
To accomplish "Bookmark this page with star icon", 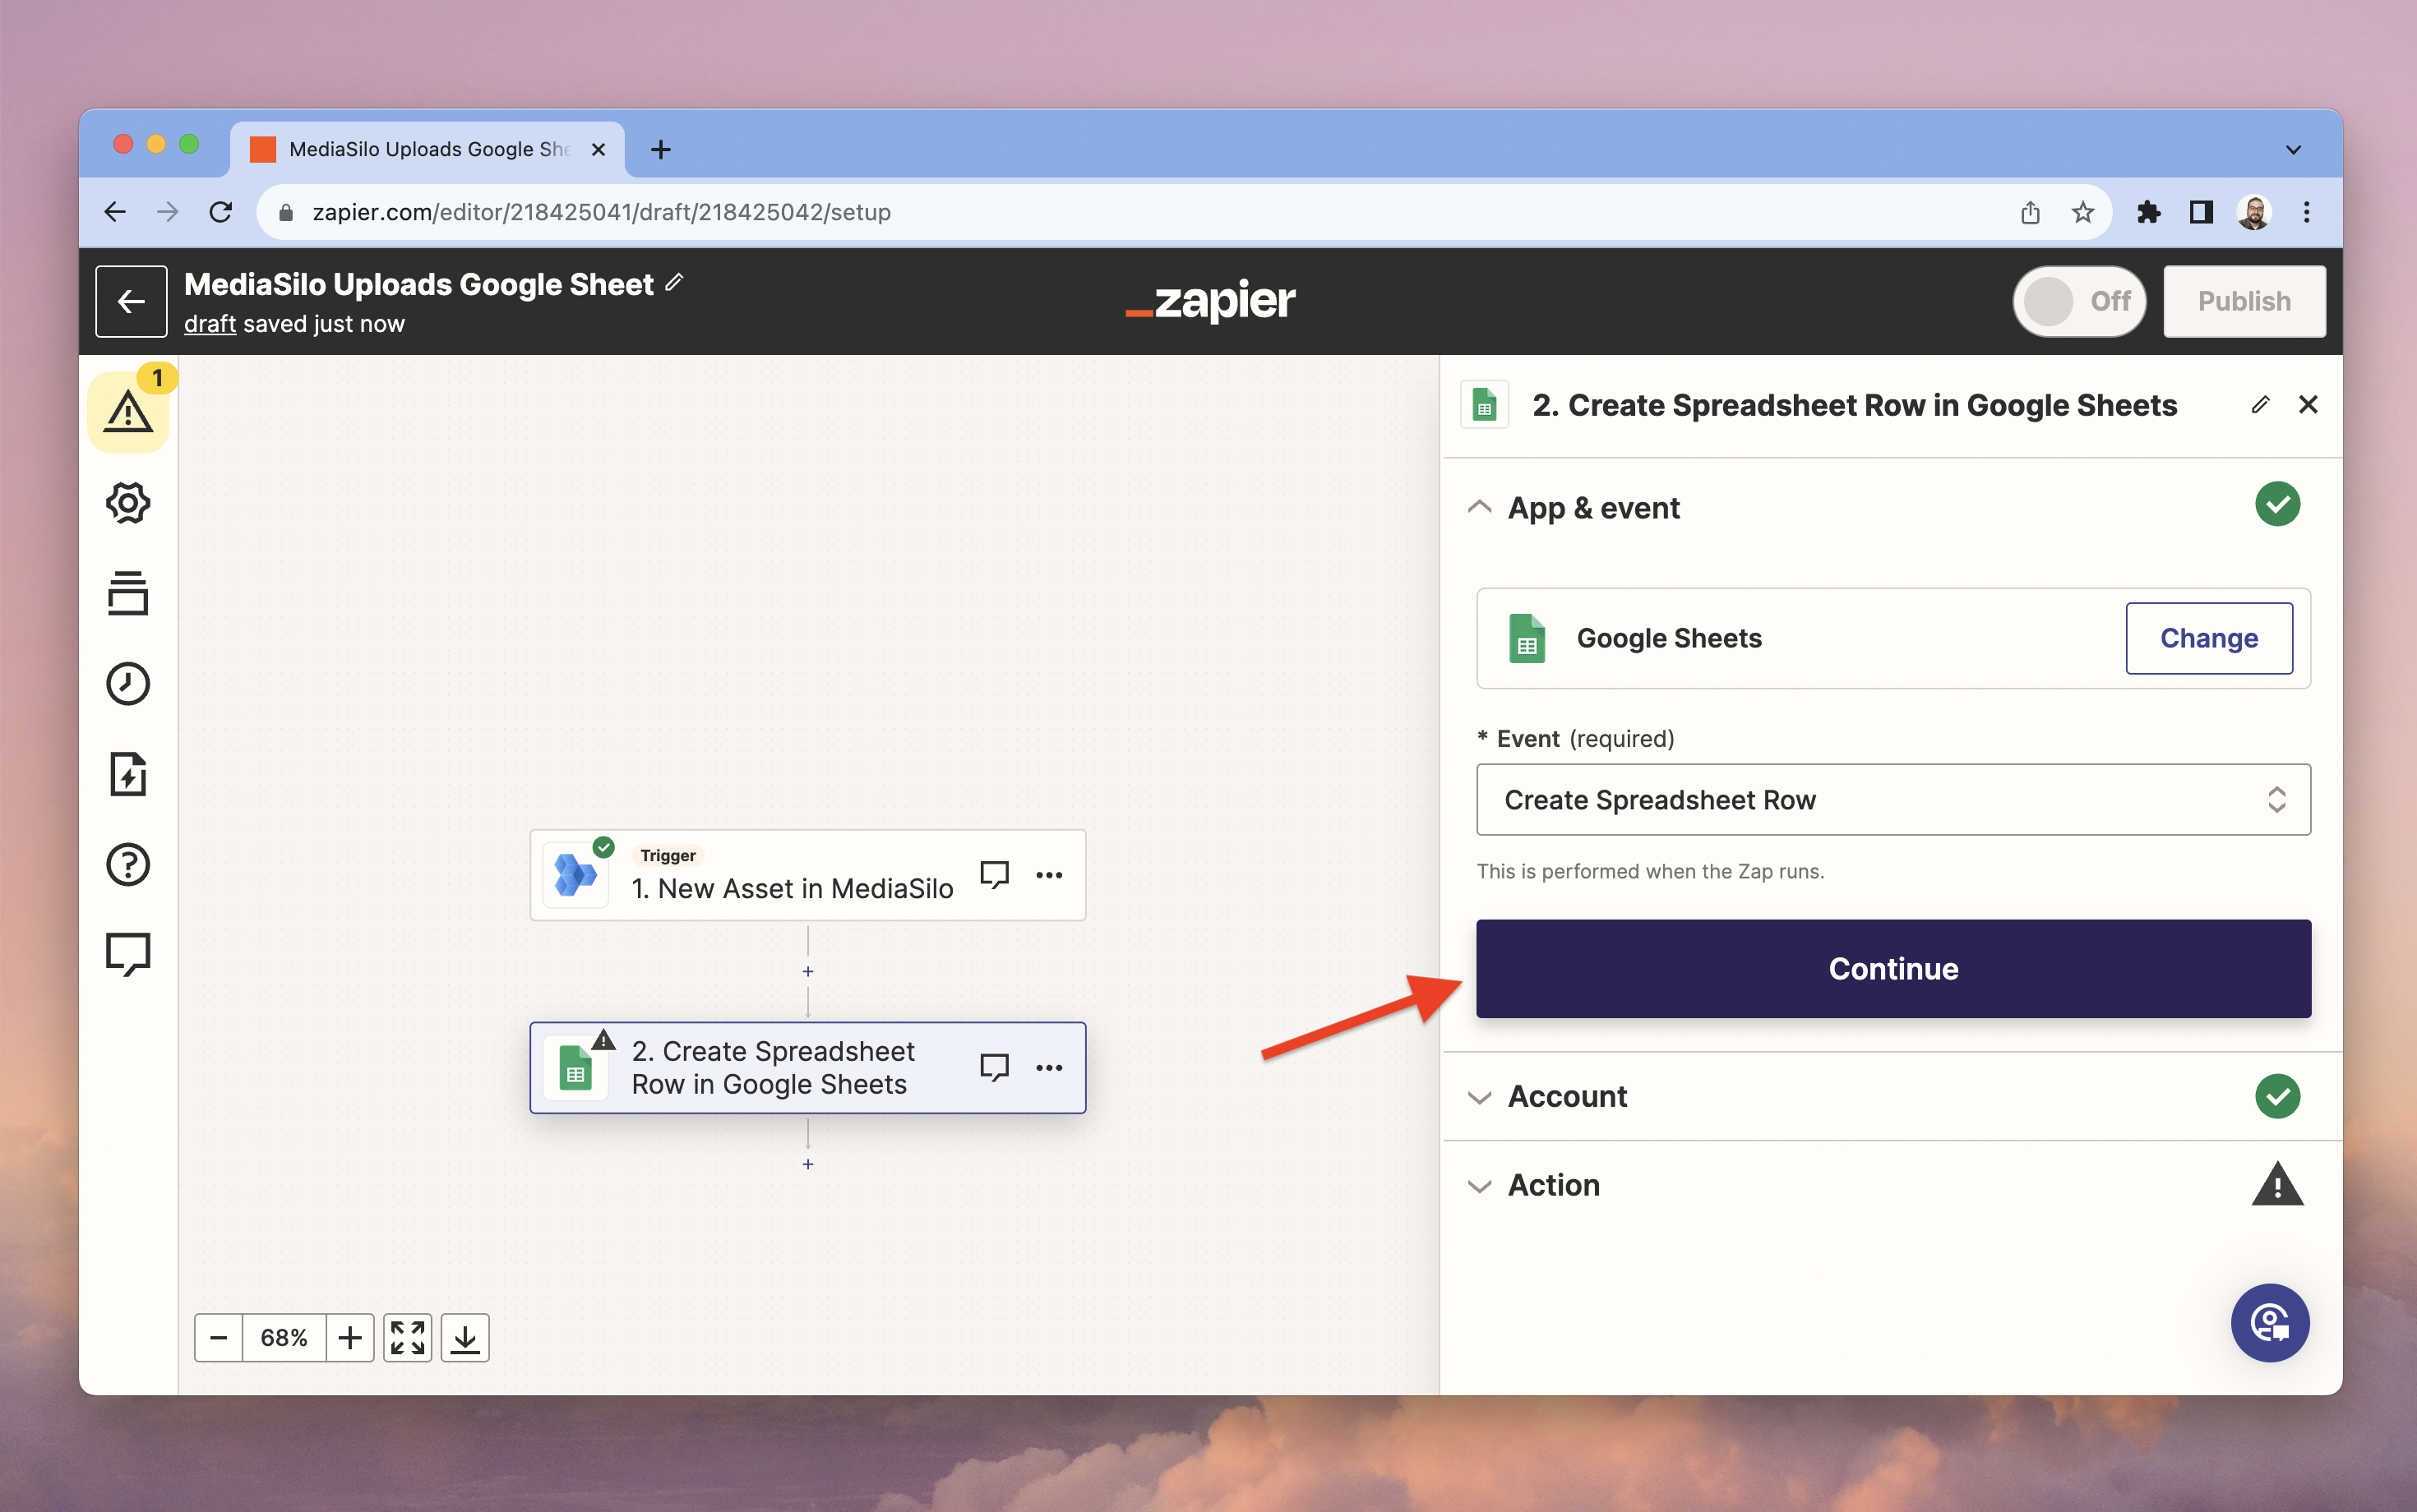I will pos(2083,212).
